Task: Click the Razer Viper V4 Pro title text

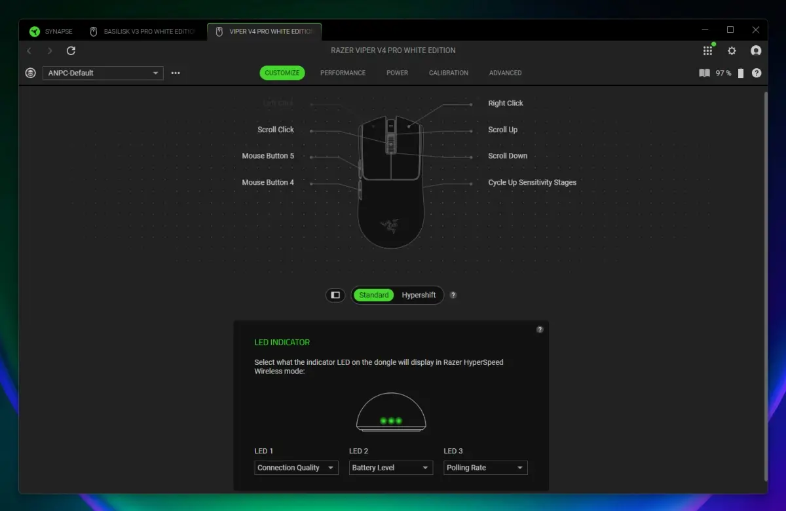Action: click(x=394, y=50)
